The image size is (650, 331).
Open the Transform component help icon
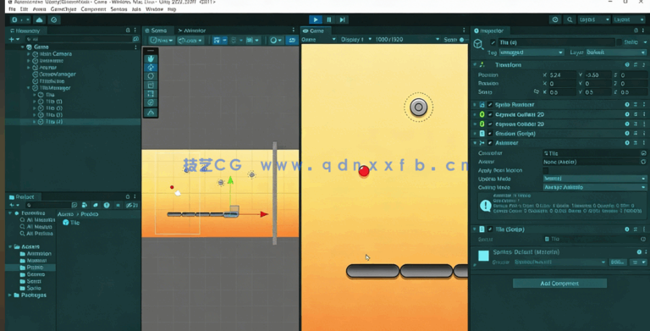coord(627,64)
